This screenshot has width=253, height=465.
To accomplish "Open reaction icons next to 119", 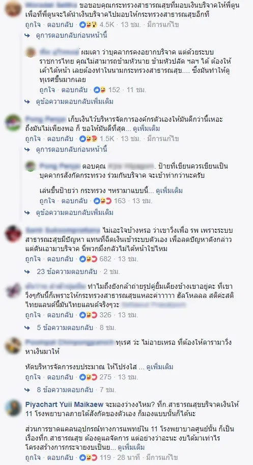I will [88, 457].
